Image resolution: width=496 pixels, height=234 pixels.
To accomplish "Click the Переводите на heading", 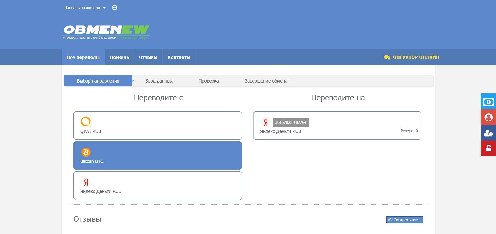I will point(338,98).
